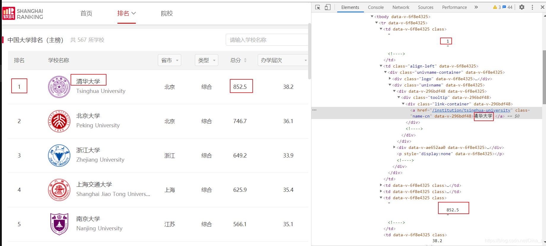
Task: Open DevTools three-dot customize menu
Action: 532,7
